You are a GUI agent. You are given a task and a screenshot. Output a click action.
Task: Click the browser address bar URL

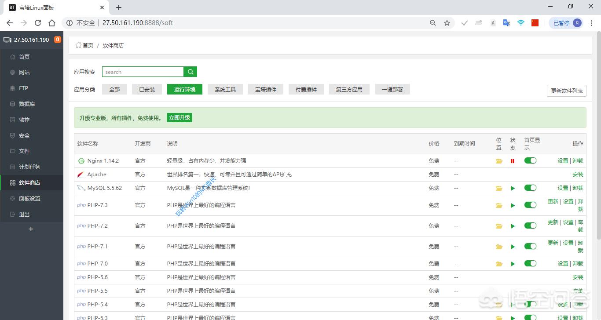tap(138, 23)
